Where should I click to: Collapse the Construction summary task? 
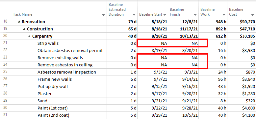point(24,29)
